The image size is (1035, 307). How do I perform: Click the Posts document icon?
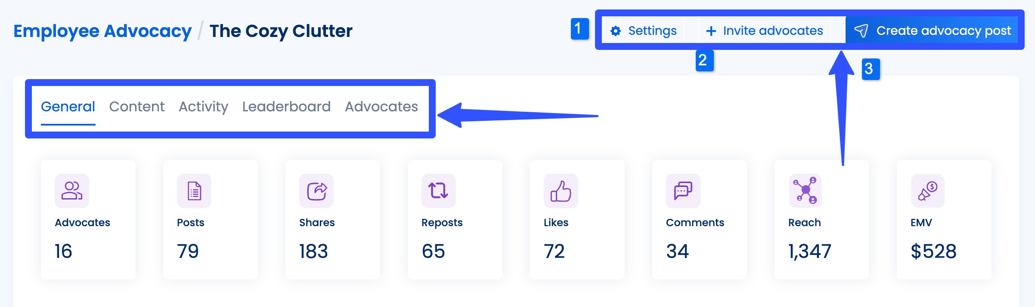[x=194, y=190]
